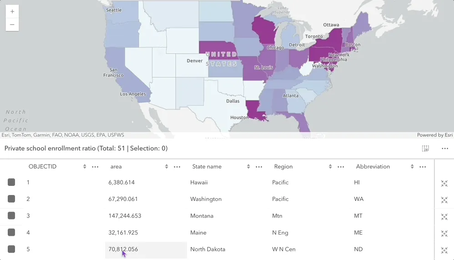
Task: Sort by the OBJECTID column arrows
Action: coord(85,167)
